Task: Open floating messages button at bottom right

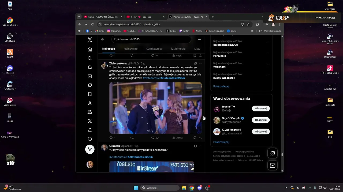Action: 273,165
